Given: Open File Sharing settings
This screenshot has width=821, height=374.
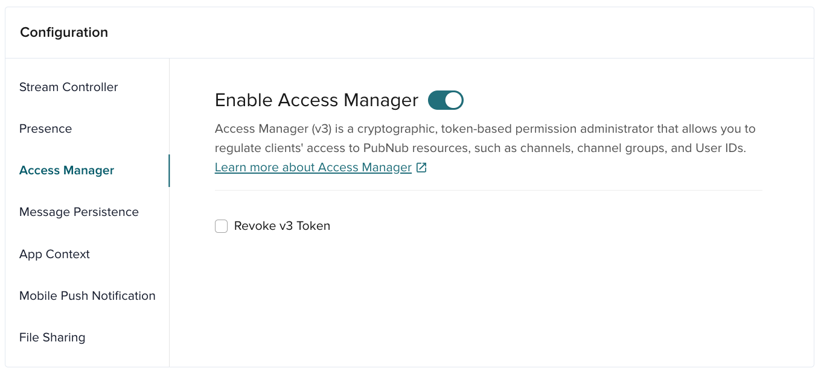Looking at the screenshot, I should pyautogui.click(x=53, y=337).
